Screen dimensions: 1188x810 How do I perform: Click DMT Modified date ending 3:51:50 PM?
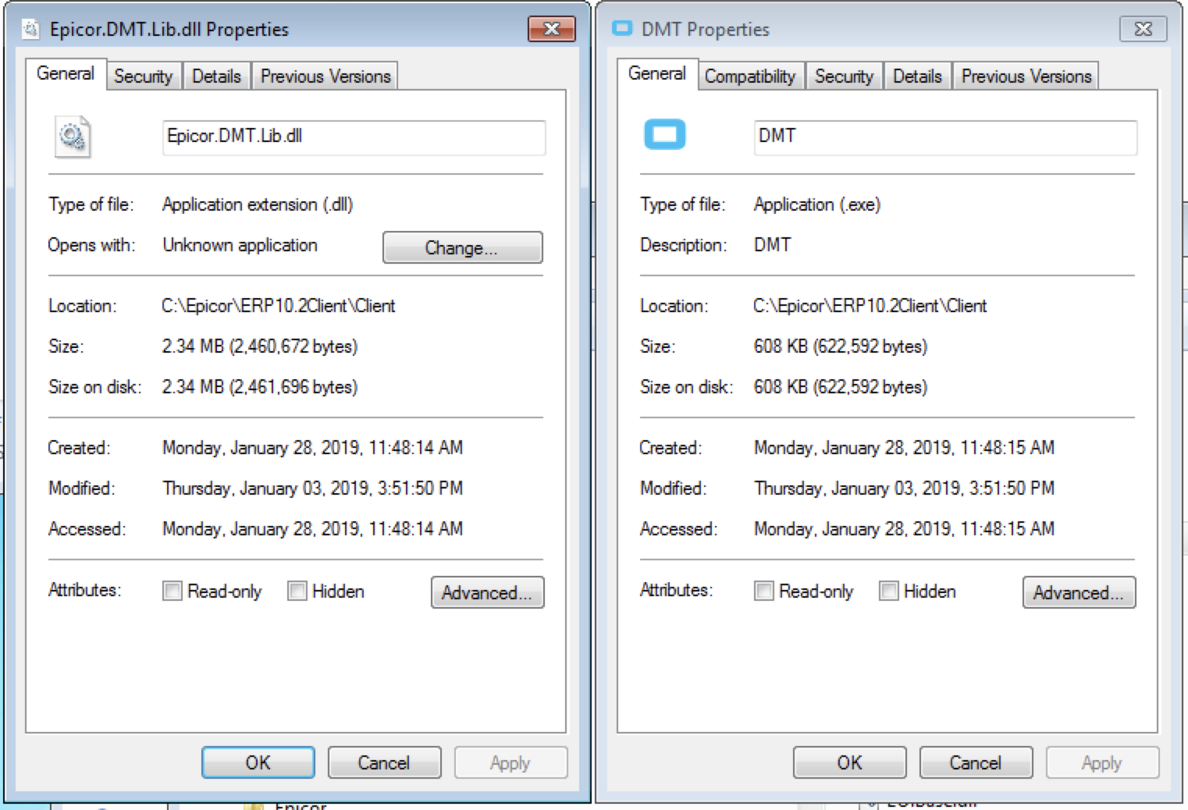[904, 488]
